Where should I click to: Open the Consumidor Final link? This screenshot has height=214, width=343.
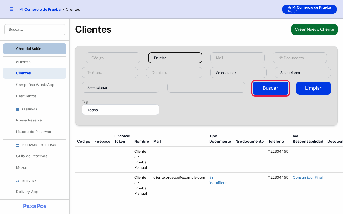[x=308, y=177]
